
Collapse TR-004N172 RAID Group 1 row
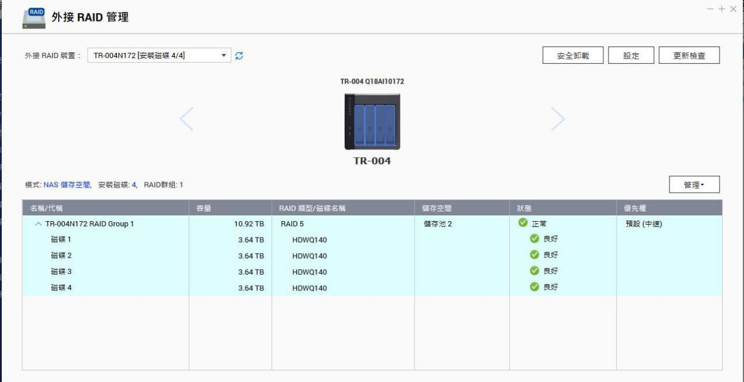(x=38, y=224)
